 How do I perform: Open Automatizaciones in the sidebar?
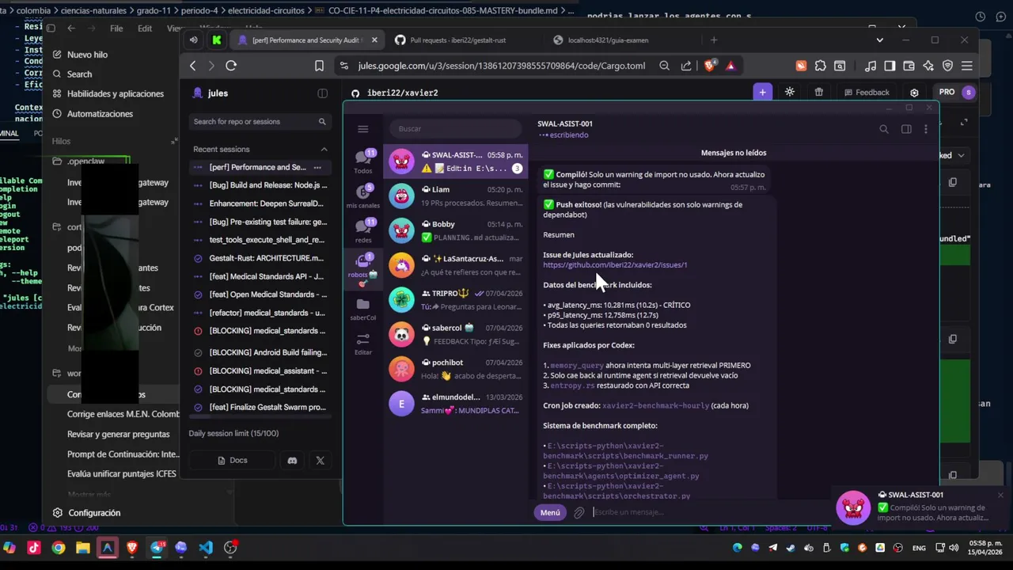pyautogui.click(x=100, y=114)
